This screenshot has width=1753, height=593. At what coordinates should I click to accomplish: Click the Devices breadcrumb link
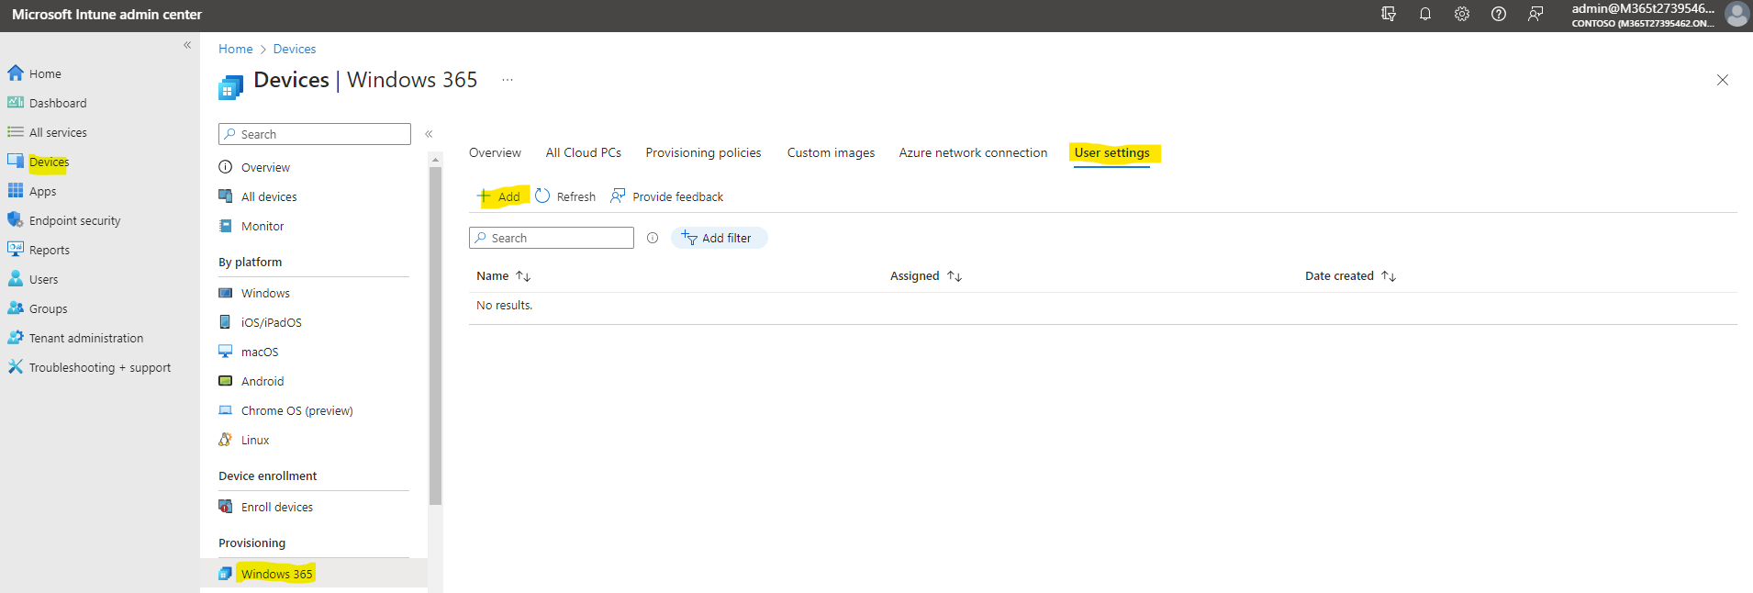tap(295, 49)
